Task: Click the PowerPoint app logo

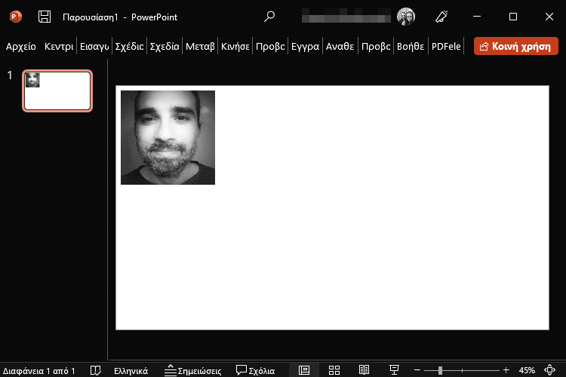Action: (x=16, y=17)
